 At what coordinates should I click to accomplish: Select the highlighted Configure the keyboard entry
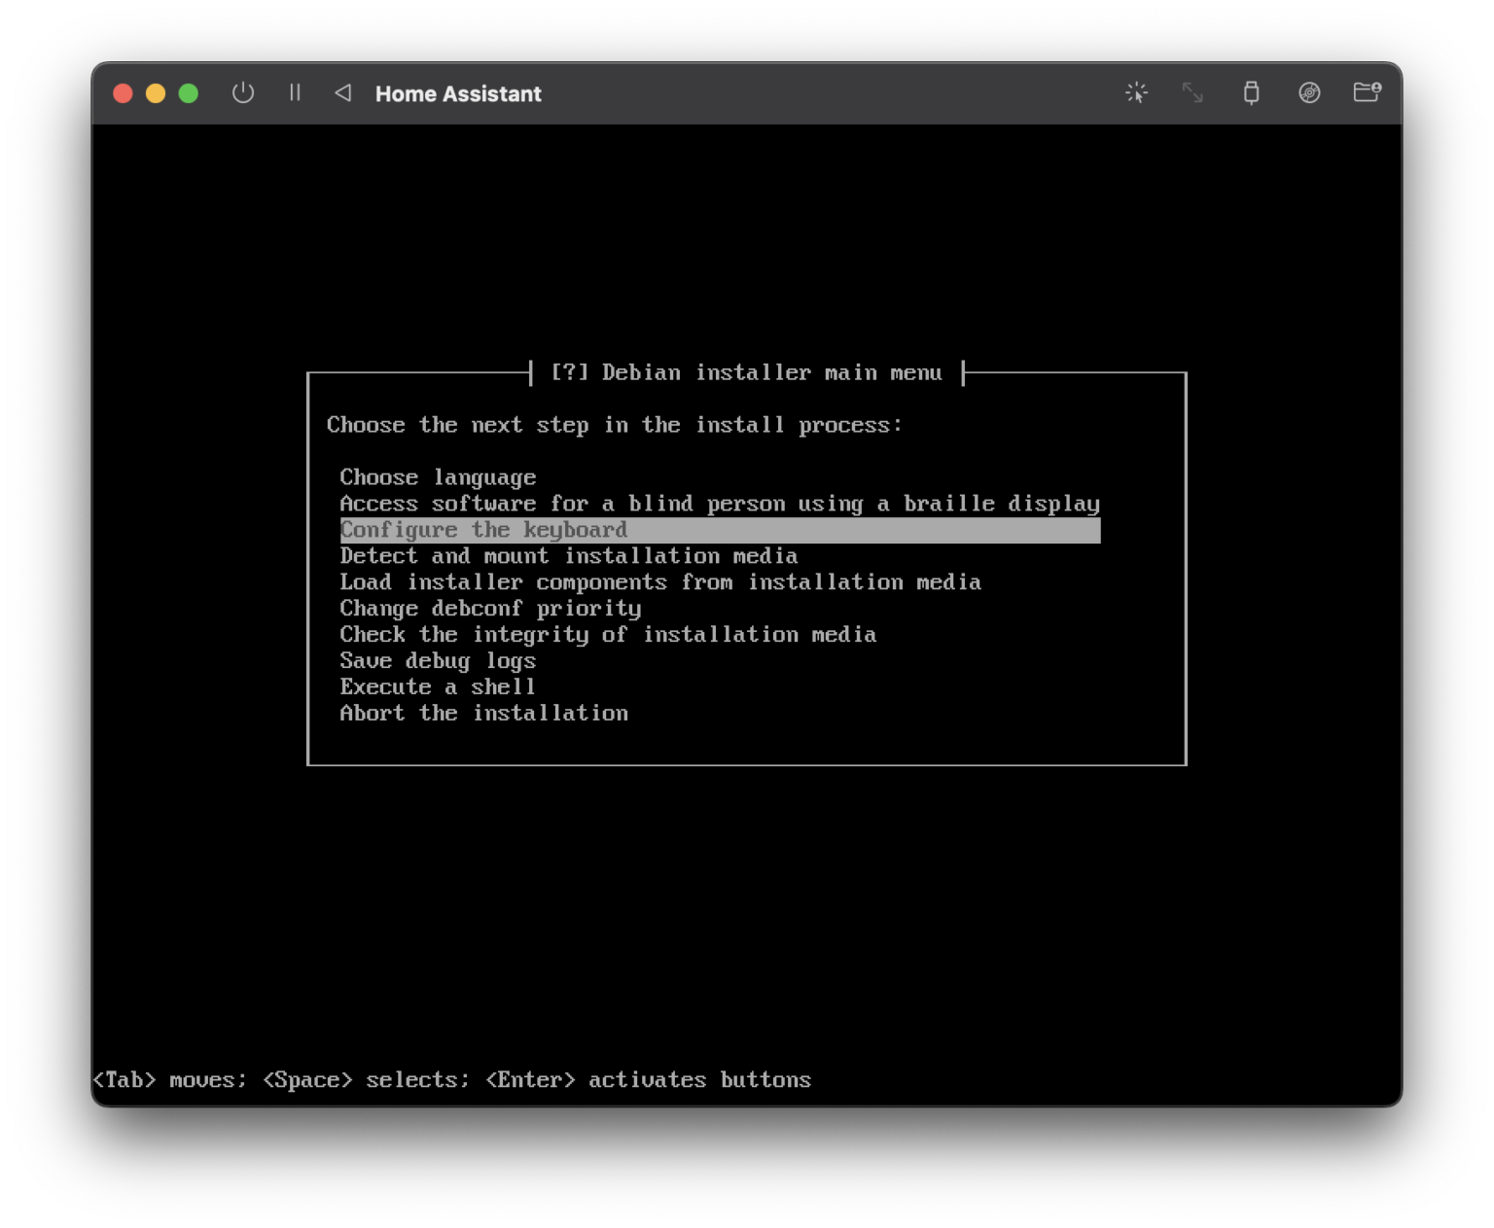click(x=483, y=530)
